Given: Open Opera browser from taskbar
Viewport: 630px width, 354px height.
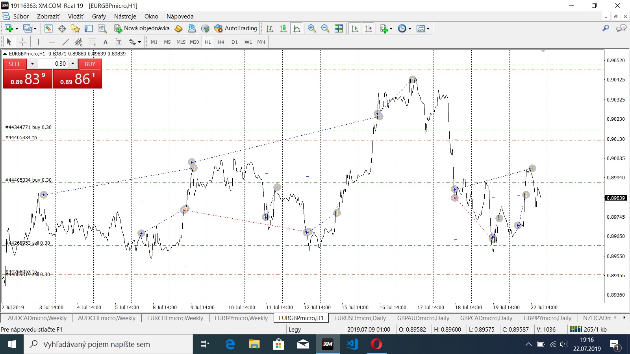Looking at the screenshot, I should pyautogui.click(x=376, y=344).
